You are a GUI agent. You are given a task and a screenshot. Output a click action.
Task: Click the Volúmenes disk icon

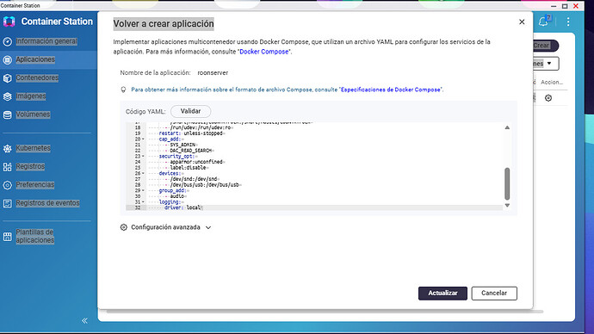click(x=8, y=114)
